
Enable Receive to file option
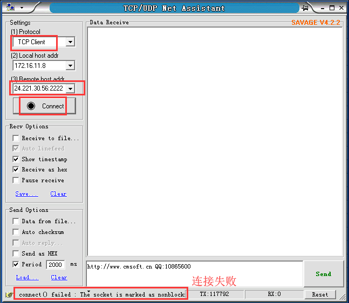16,139
